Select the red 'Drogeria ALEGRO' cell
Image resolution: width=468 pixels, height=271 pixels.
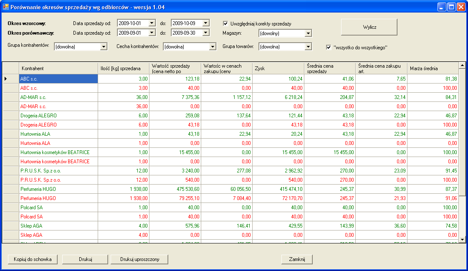[x=58, y=125]
